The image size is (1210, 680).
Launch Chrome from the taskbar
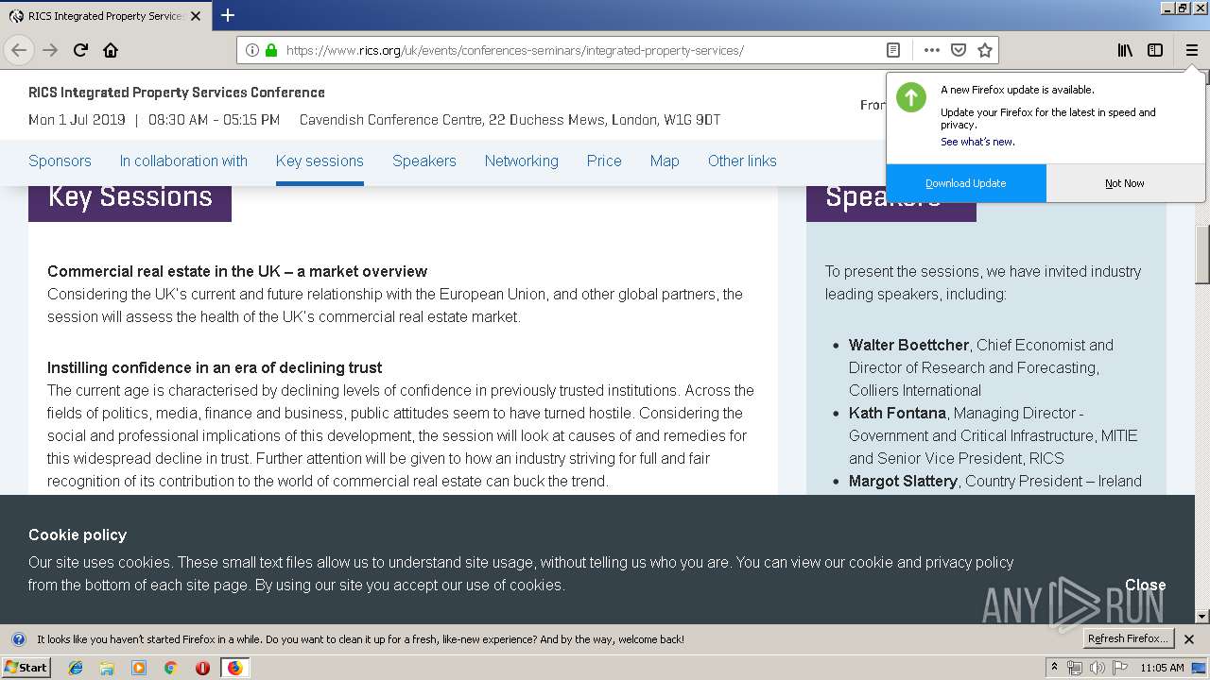point(170,668)
